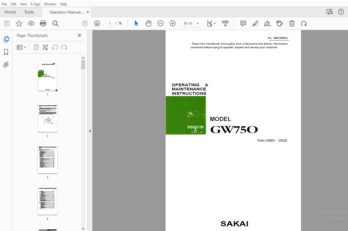Select the page 1 thumbnail

[x=47, y=77]
